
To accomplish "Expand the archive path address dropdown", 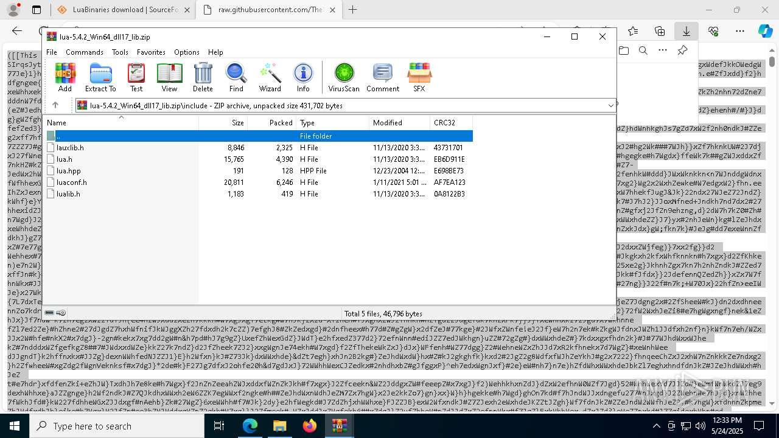I will [x=610, y=105].
